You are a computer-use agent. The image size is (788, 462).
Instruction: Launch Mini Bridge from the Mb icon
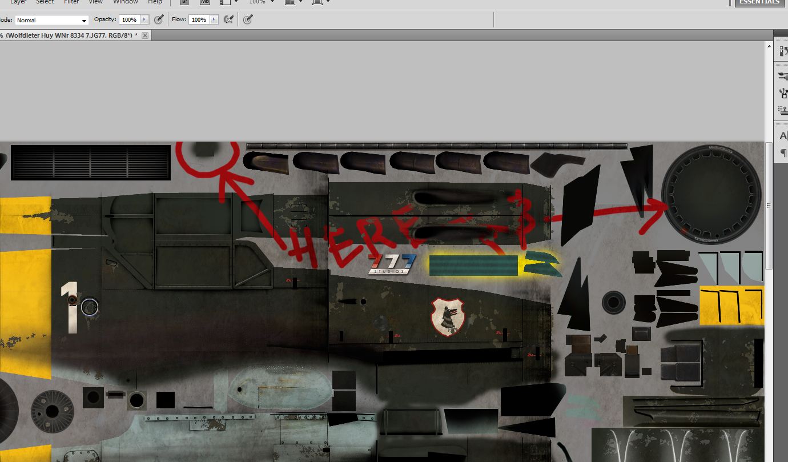point(205,2)
